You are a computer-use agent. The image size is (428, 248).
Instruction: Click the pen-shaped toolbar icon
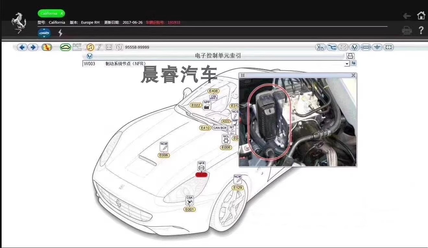pos(100,47)
